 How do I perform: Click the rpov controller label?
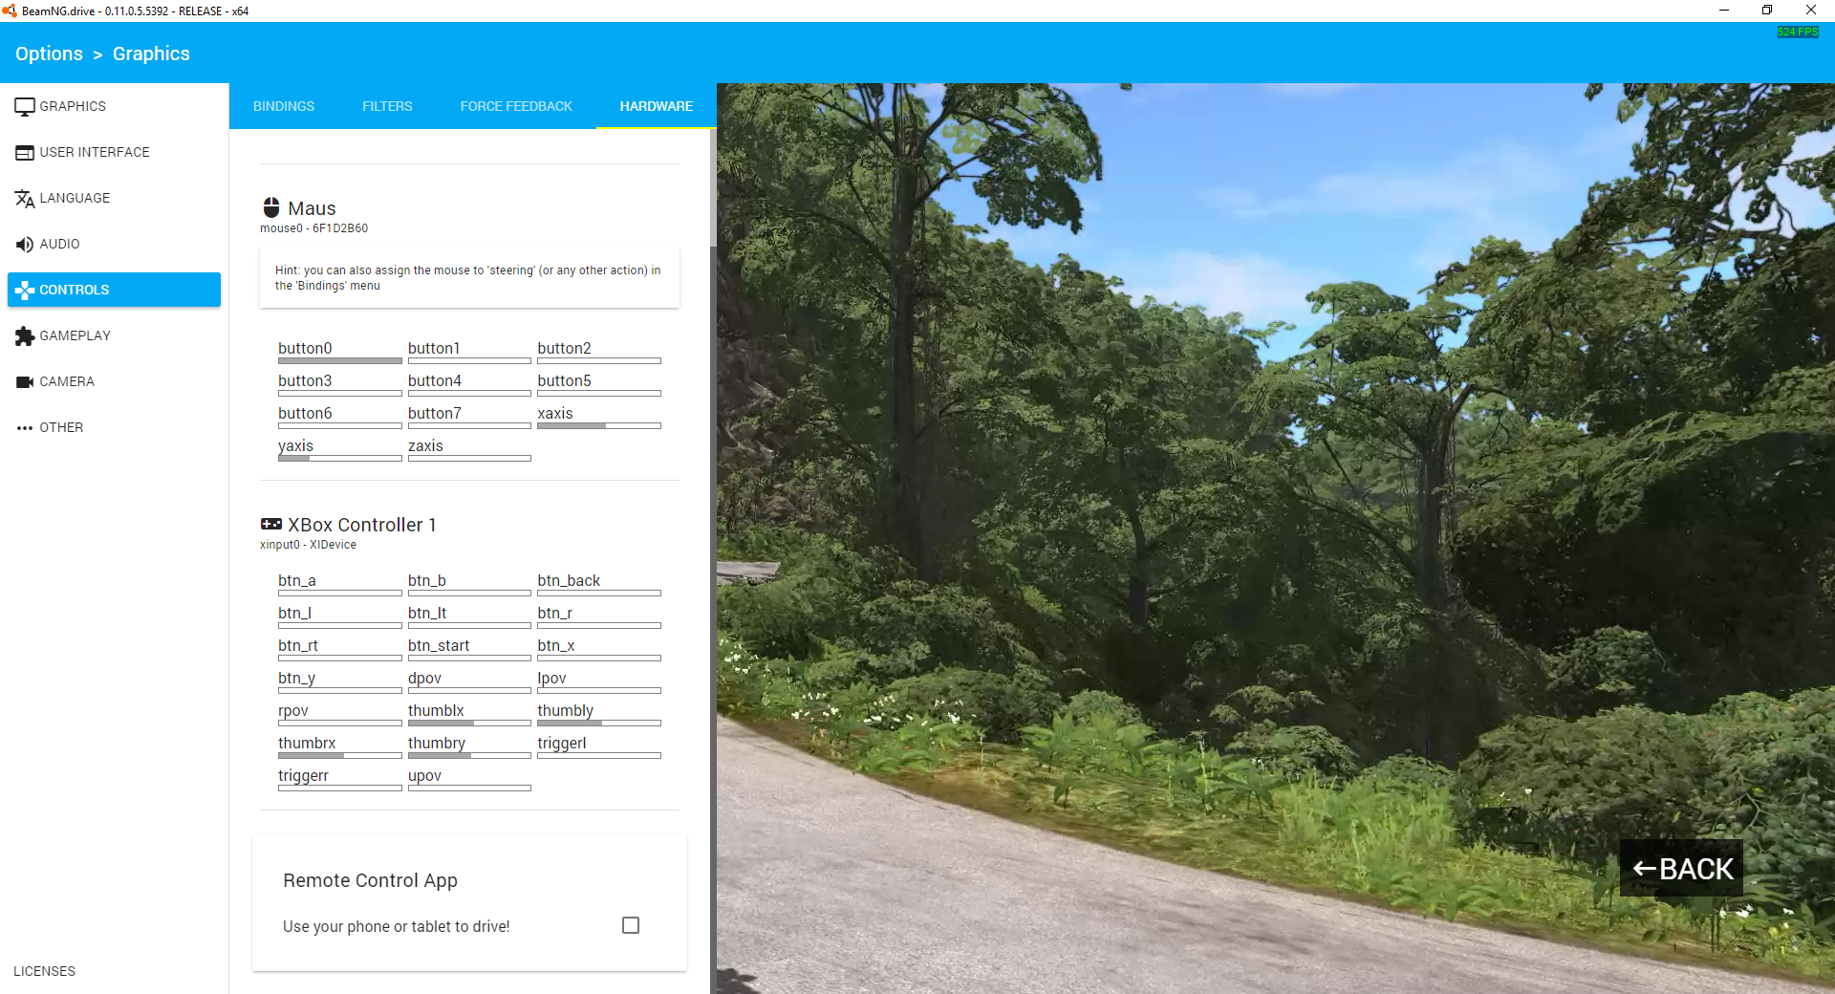(293, 710)
